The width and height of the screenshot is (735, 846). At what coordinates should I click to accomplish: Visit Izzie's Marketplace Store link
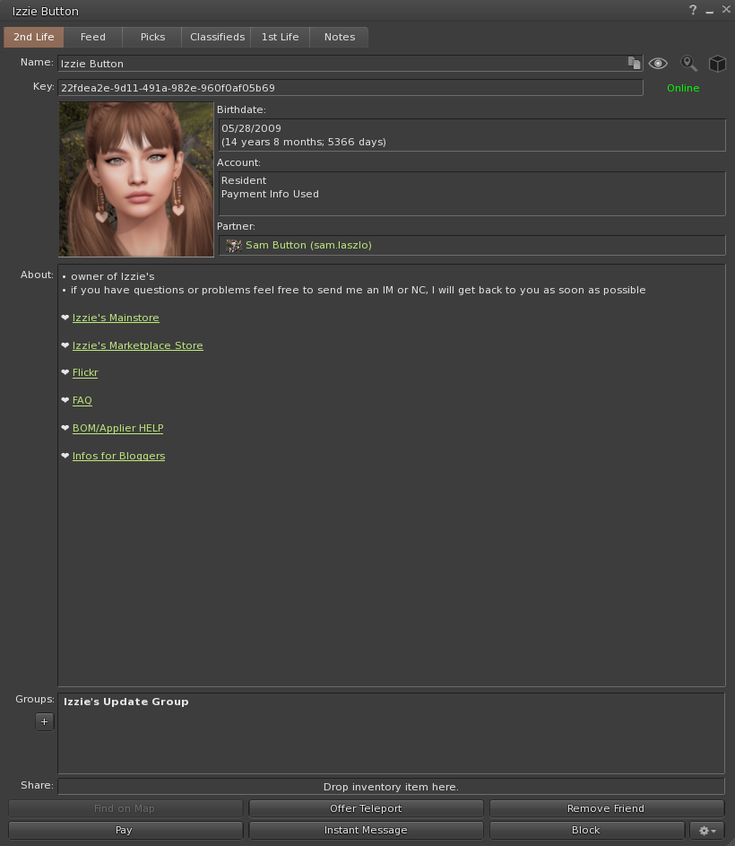click(x=137, y=345)
